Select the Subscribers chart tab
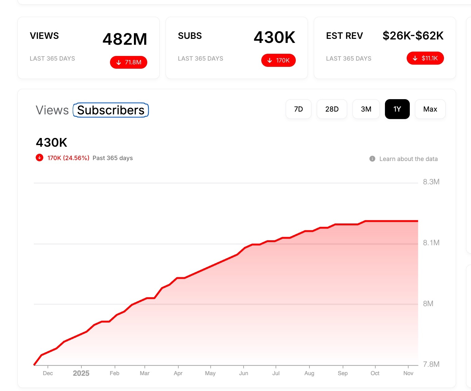Screen dimensions: 471x391 [111, 110]
